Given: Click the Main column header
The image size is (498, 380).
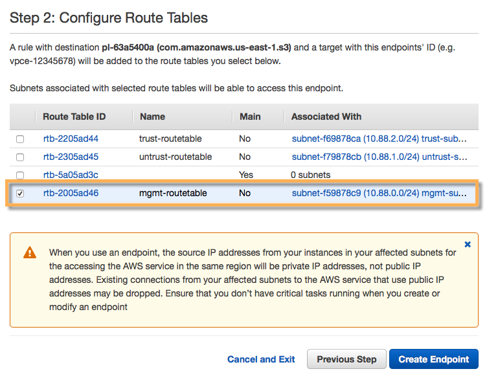Looking at the screenshot, I should [x=250, y=117].
